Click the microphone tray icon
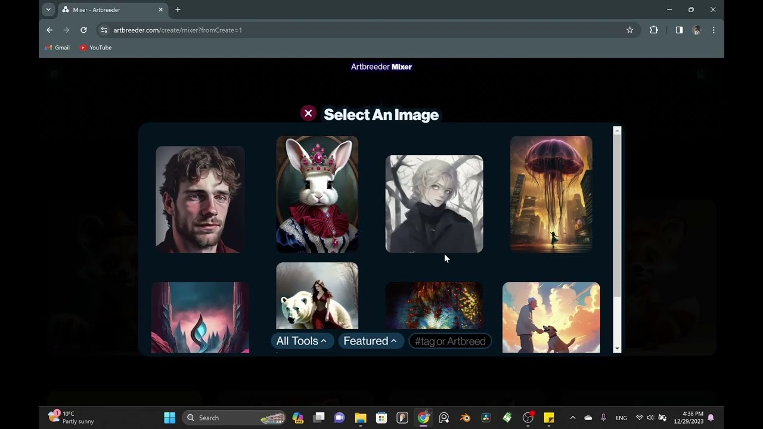763x429 pixels. pos(603,418)
